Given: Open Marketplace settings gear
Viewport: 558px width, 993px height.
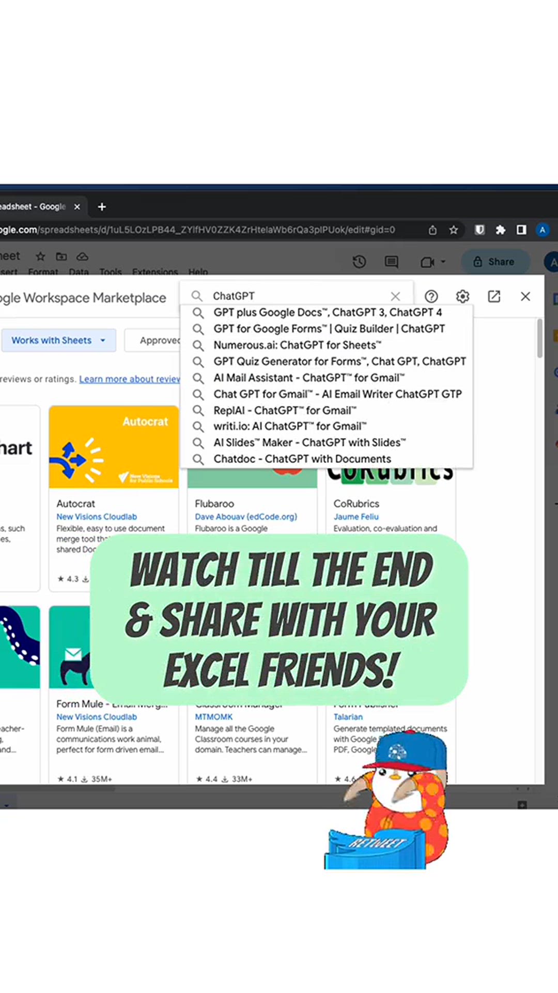Looking at the screenshot, I should click(462, 296).
